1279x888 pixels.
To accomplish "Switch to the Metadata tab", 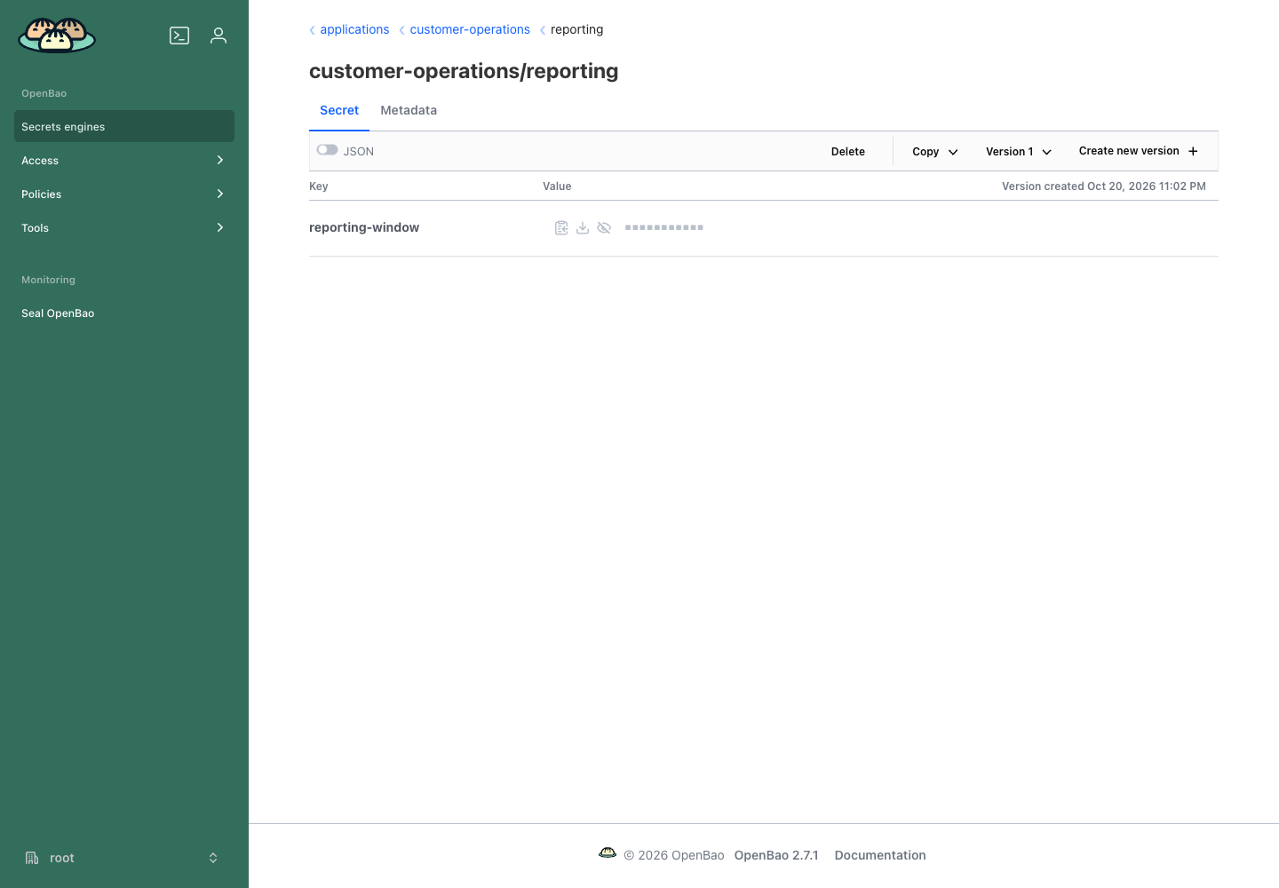I will (x=409, y=110).
